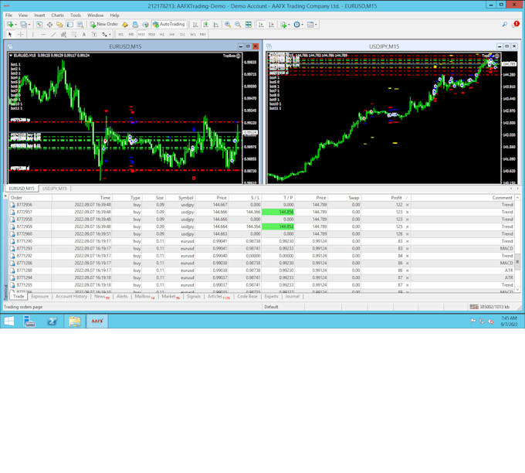Switch chart to bar chart mode

pos(195,25)
